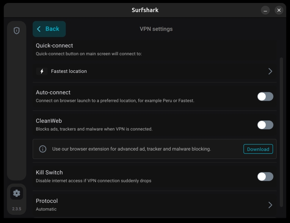Click the vertical scrollbar on the settings list
This screenshot has width=290, height=223.
(282, 132)
